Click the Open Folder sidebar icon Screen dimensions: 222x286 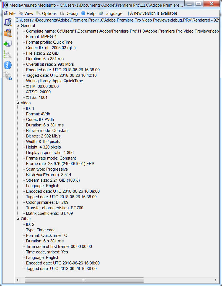coord(8,33)
